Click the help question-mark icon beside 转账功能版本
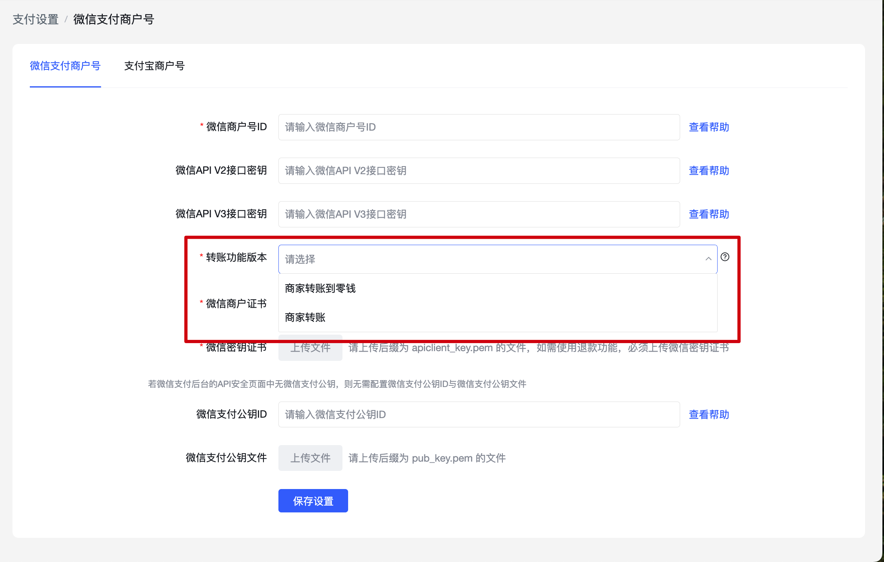Viewport: 884px width, 562px height. pos(724,257)
